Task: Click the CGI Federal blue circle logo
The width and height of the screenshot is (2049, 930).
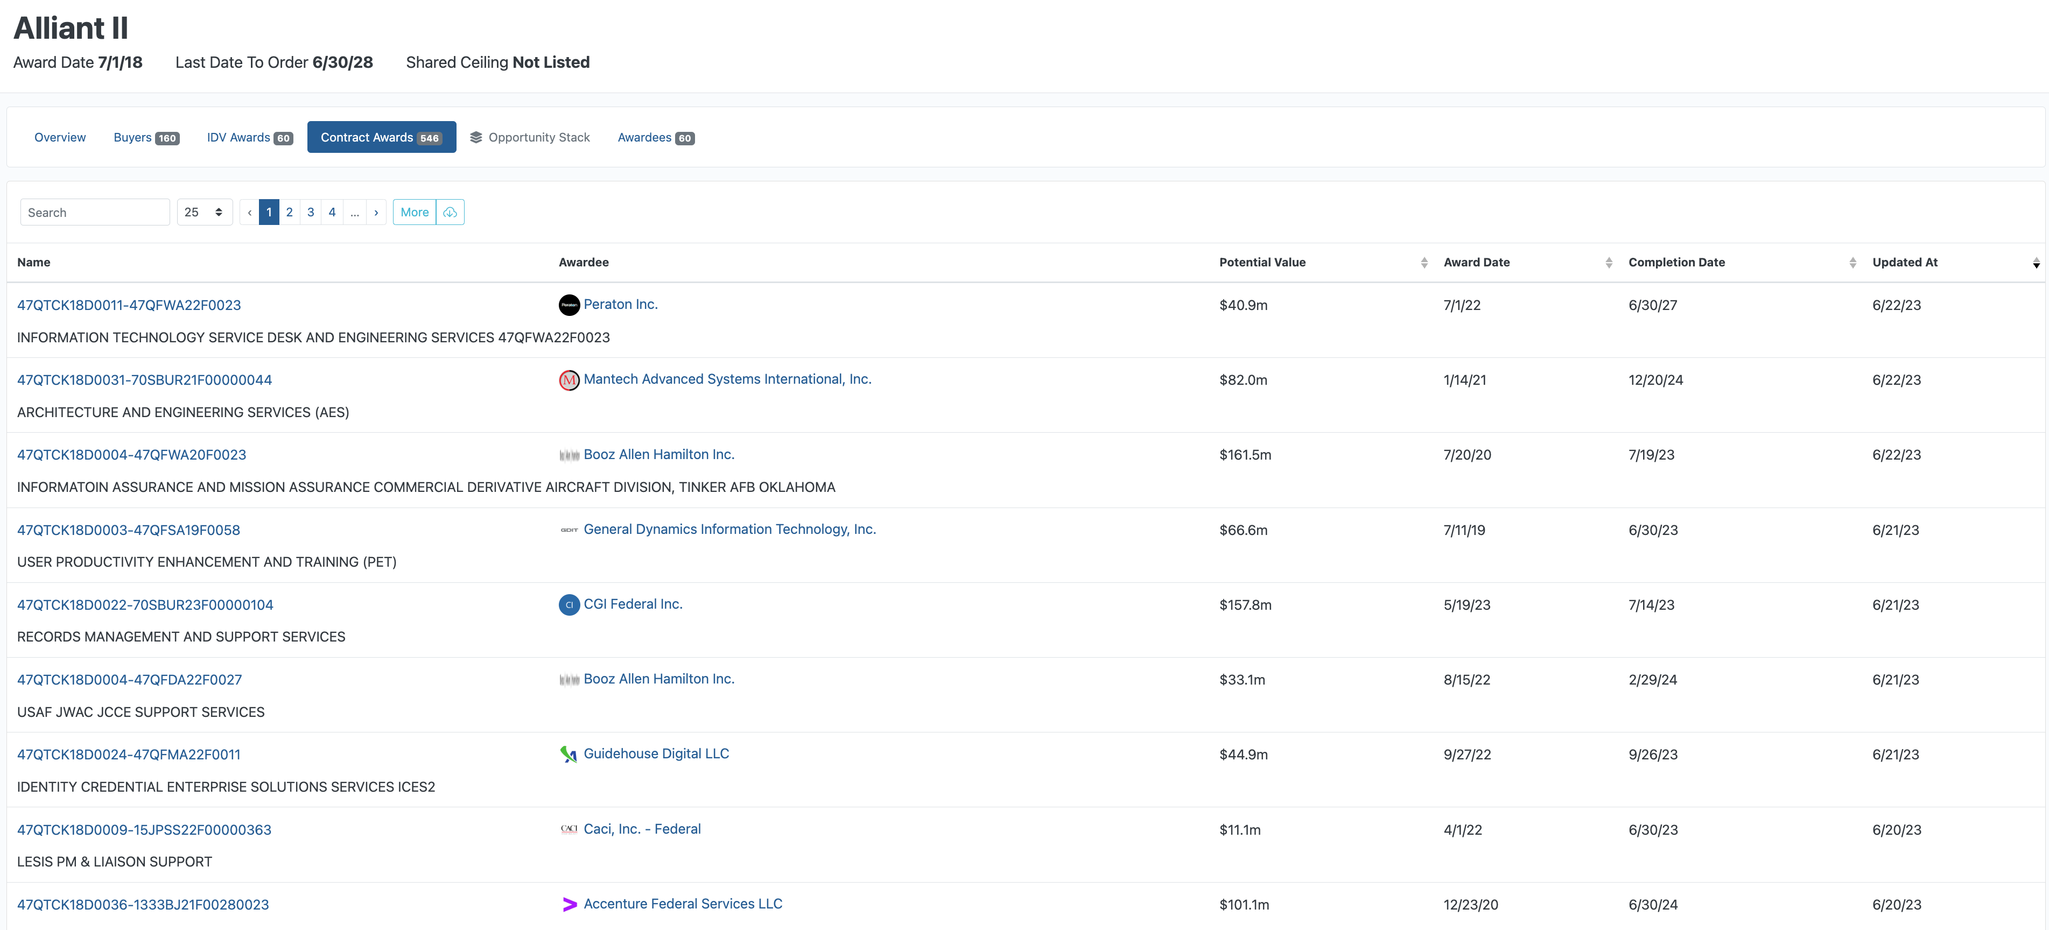Action: point(569,605)
